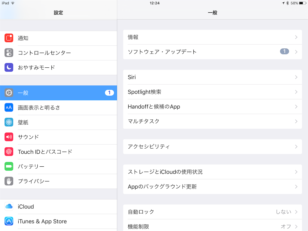Screen dimensions: 308x231
Task: Open プライバシー settings
Action: pos(59,181)
